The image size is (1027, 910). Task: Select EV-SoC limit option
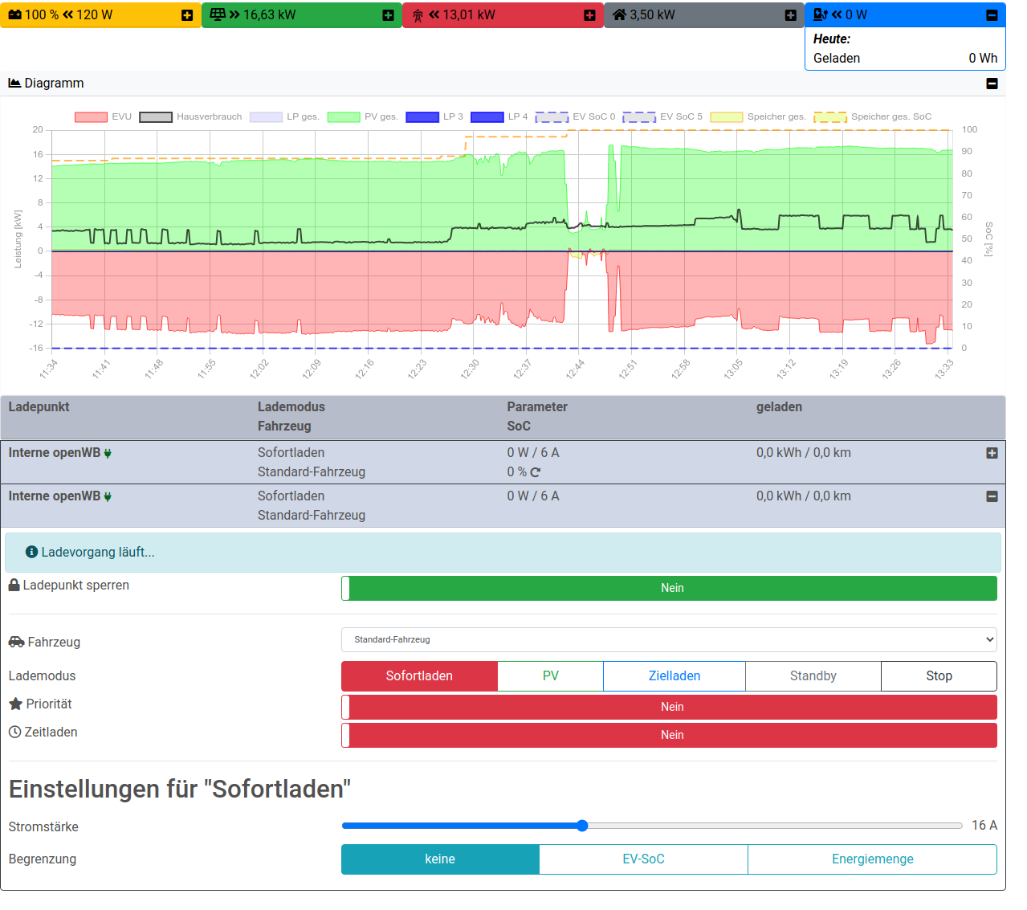click(643, 859)
